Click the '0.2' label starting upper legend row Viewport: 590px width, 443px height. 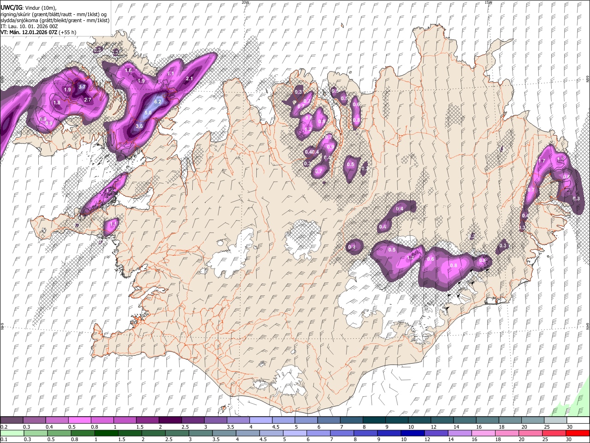click(x=4, y=427)
